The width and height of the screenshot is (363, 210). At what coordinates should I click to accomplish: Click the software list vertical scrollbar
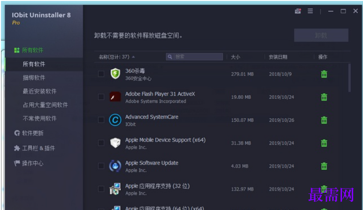point(349,78)
